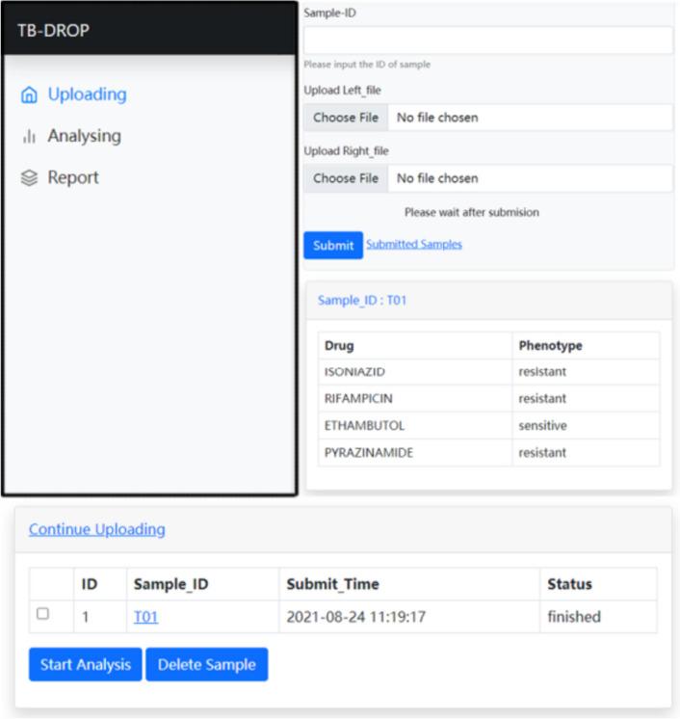This screenshot has height=719, width=680.
Task: Click the layers icon beside Report
Action: point(29,178)
